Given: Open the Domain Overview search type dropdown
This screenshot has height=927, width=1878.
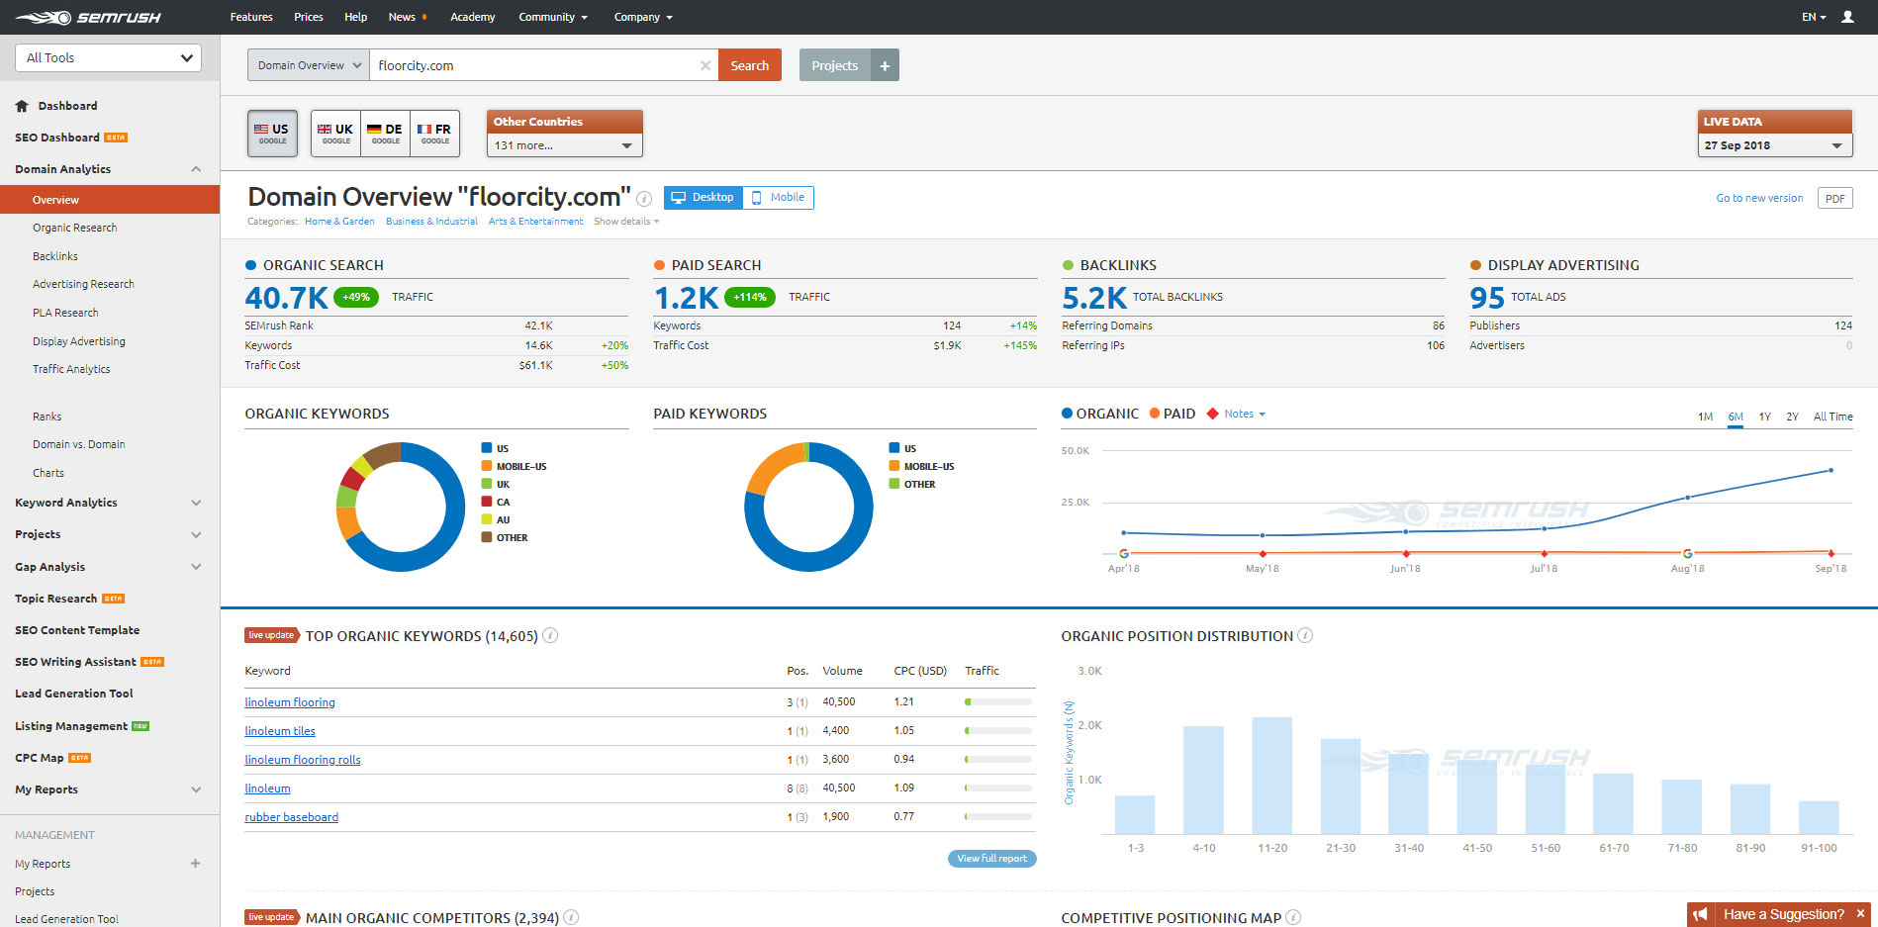Looking at the screenshot, I should pyautogui.click(x=308, y=65).
